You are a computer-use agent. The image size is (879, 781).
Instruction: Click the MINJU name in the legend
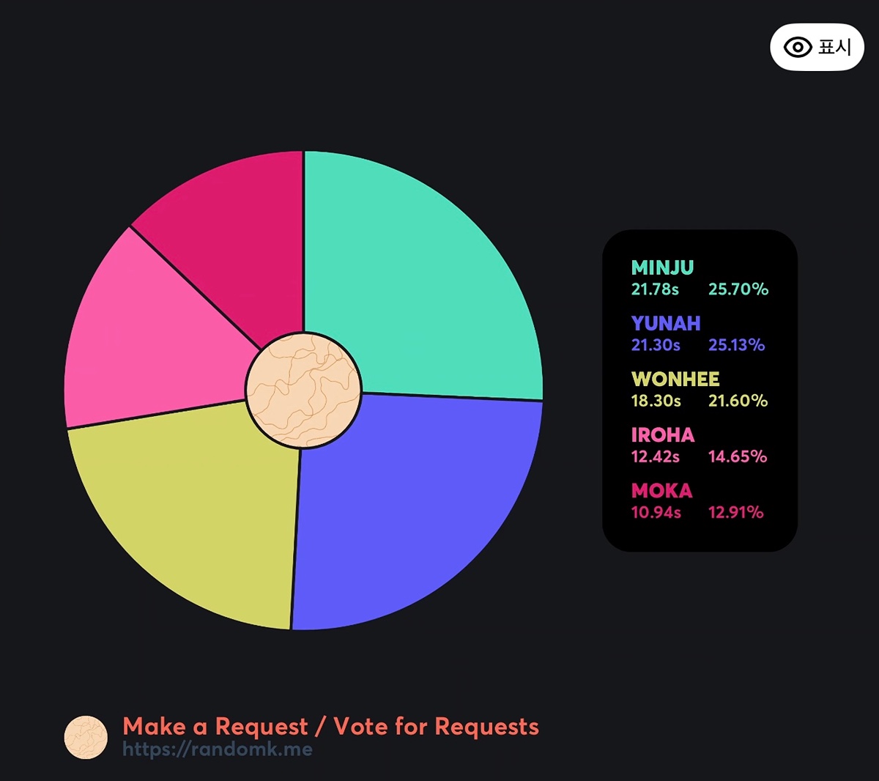(662, 267)
